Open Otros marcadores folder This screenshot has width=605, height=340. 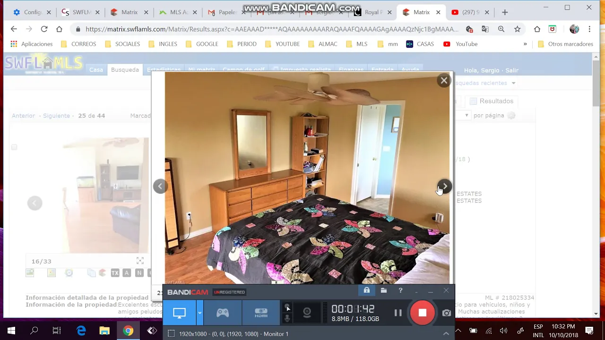tap(565, 44)
